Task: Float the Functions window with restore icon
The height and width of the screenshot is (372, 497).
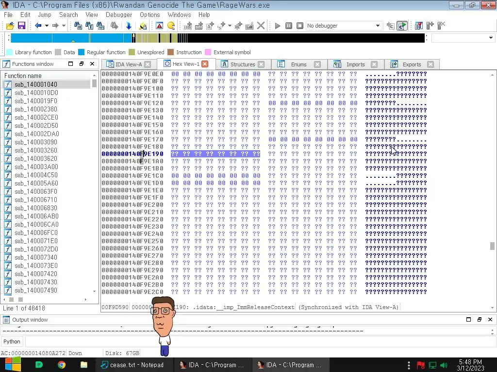Action: coord(82,64)
